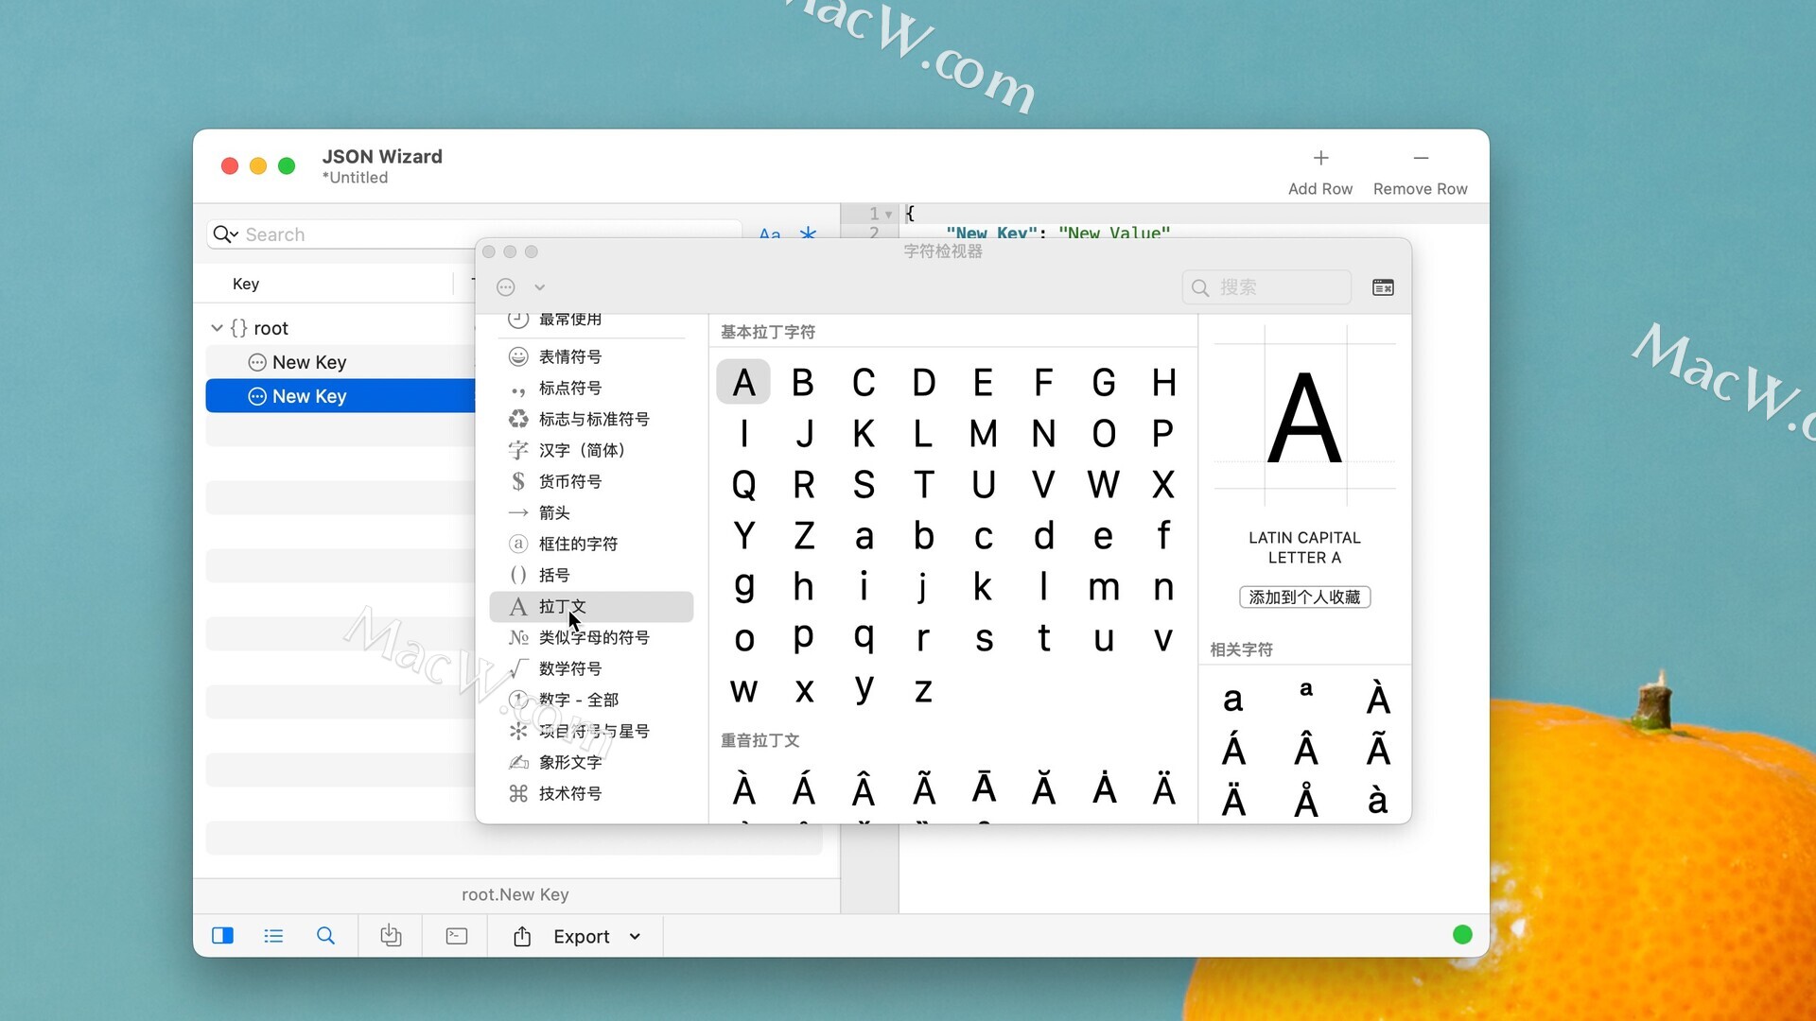Select 表情符号 emoji category
This screenshot has width=1816, height=1021.
coord(569,356)
